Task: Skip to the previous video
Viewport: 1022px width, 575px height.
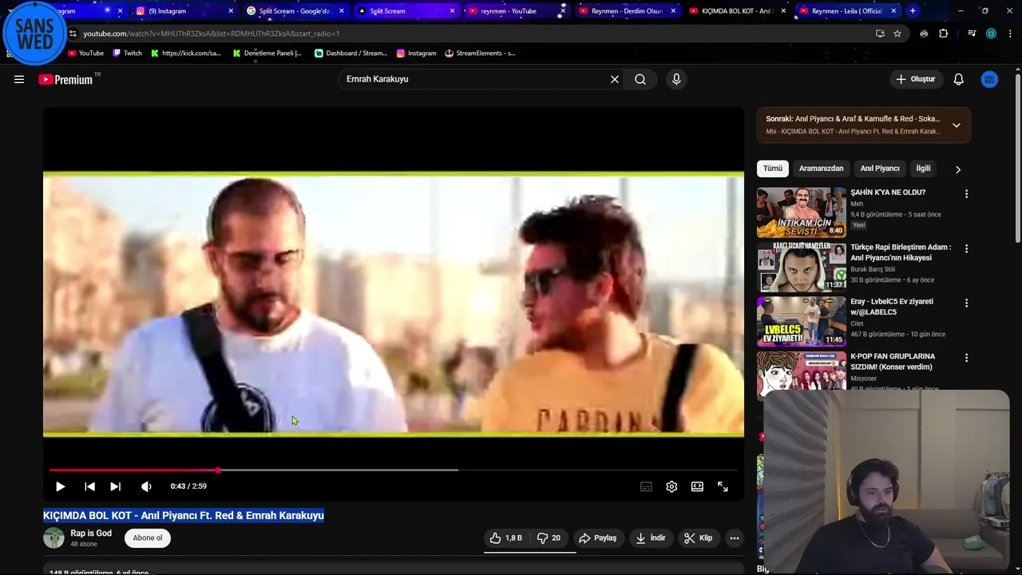Action: point(89,486)
